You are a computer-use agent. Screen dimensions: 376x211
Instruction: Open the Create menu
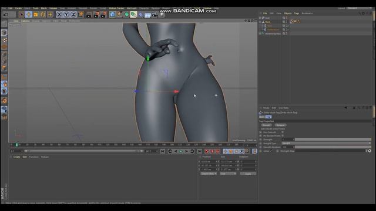coord(18,8)
